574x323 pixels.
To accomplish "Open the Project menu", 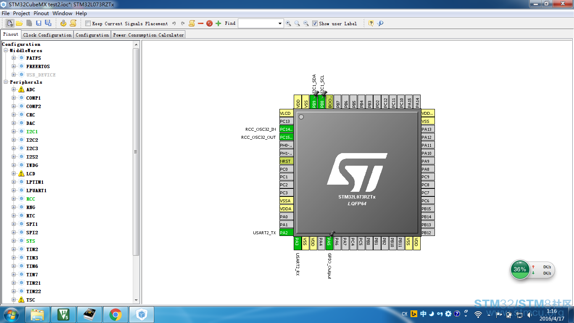I will tap(21, 13).
